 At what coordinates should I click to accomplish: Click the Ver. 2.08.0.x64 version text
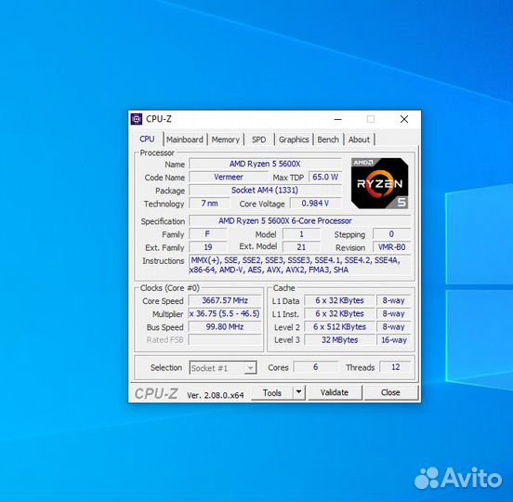coord(216,395)
